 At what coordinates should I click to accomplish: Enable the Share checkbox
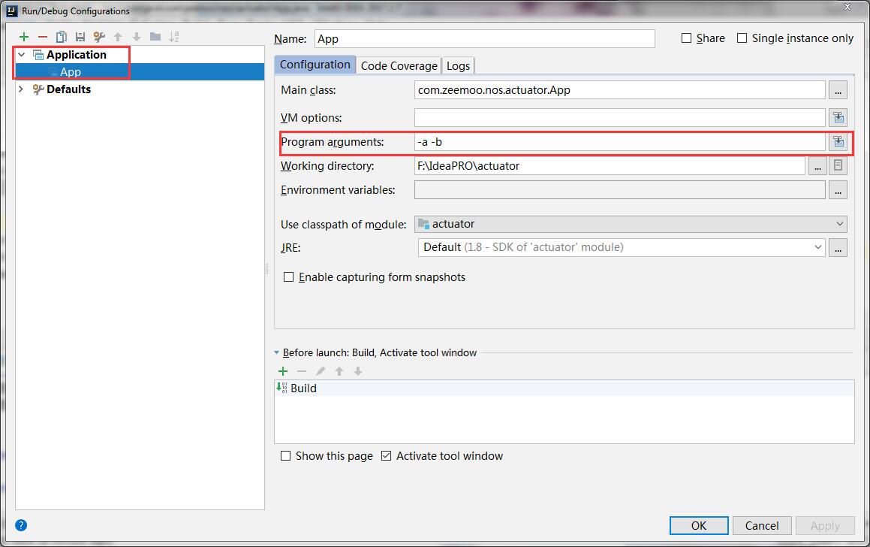(x=686, y=38)
